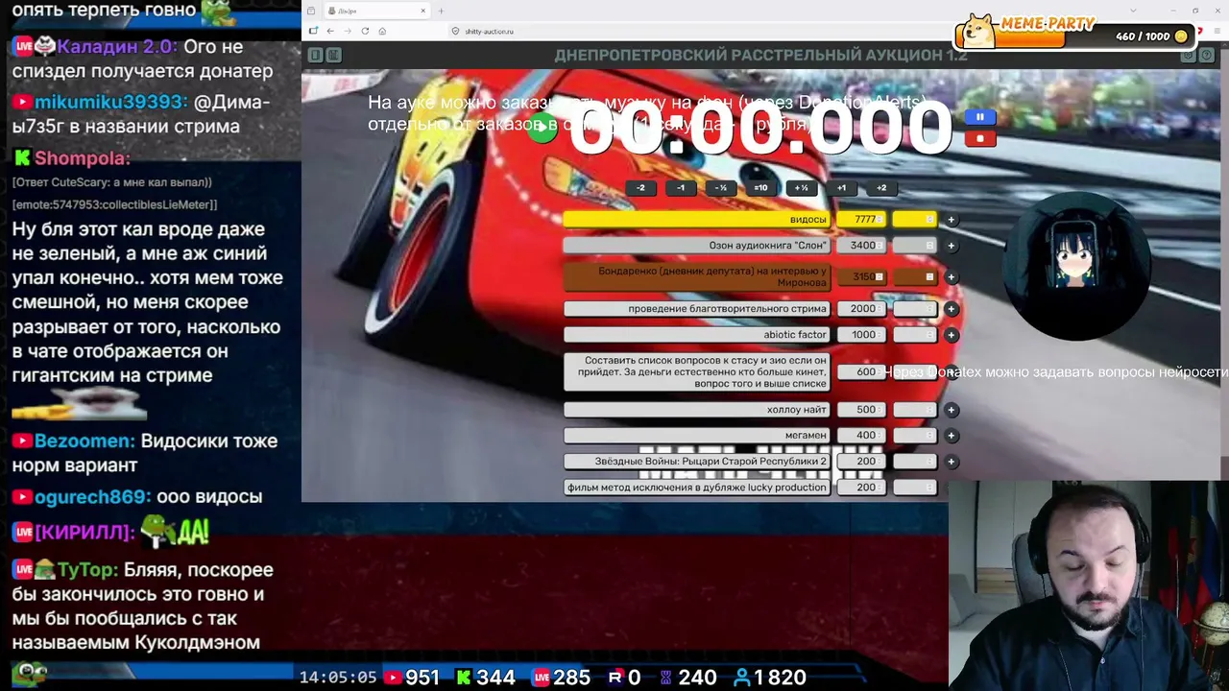Image resolution: width=1229 pixels, height=691 pixels.
Task: Open a new browser tab
Action: (441, 12)
